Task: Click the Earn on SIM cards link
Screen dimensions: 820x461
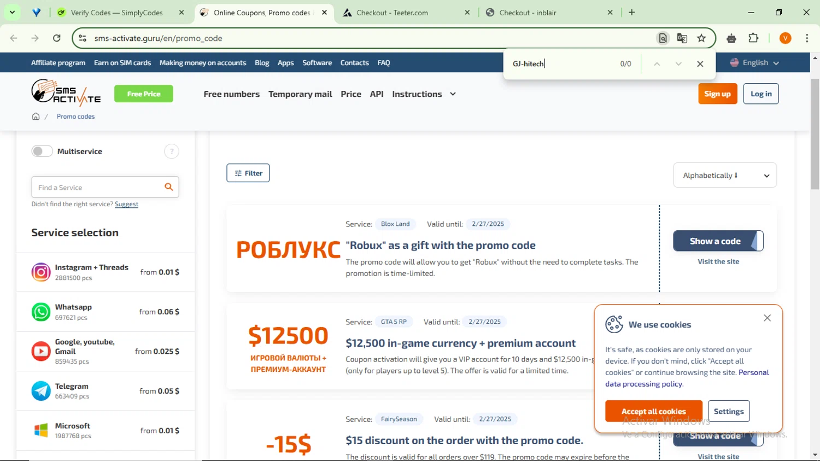Action: pos(122,63)
